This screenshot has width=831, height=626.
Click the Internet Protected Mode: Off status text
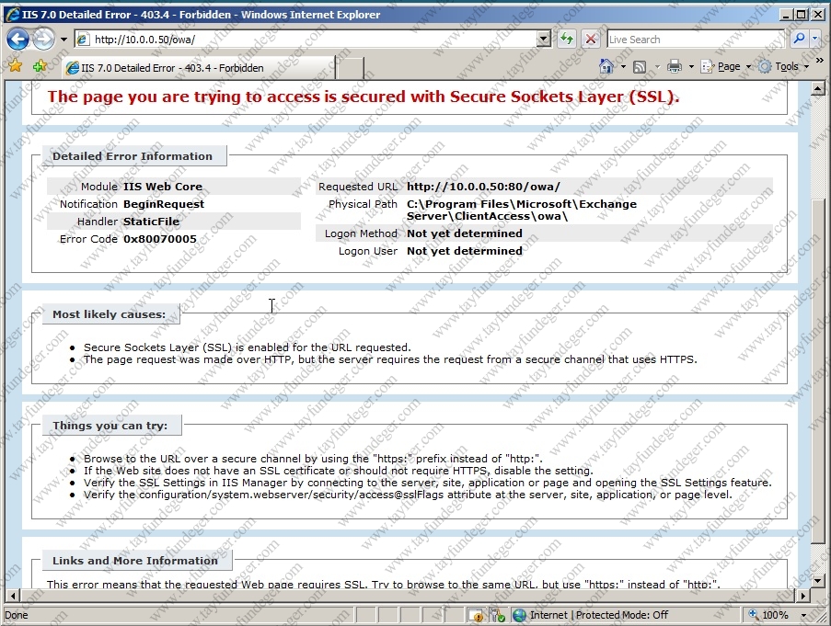pyautogui.click(x=599, y=615)
